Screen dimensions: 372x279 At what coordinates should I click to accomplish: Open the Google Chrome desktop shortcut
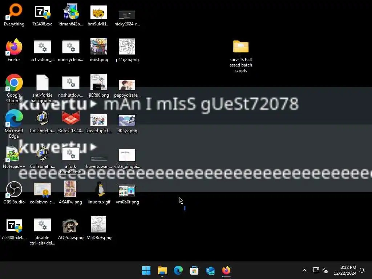pos(14,88)
